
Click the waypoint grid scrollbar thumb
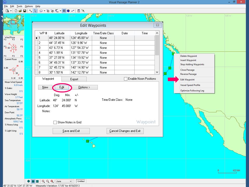pyautogui.click(x=157, y=45)
